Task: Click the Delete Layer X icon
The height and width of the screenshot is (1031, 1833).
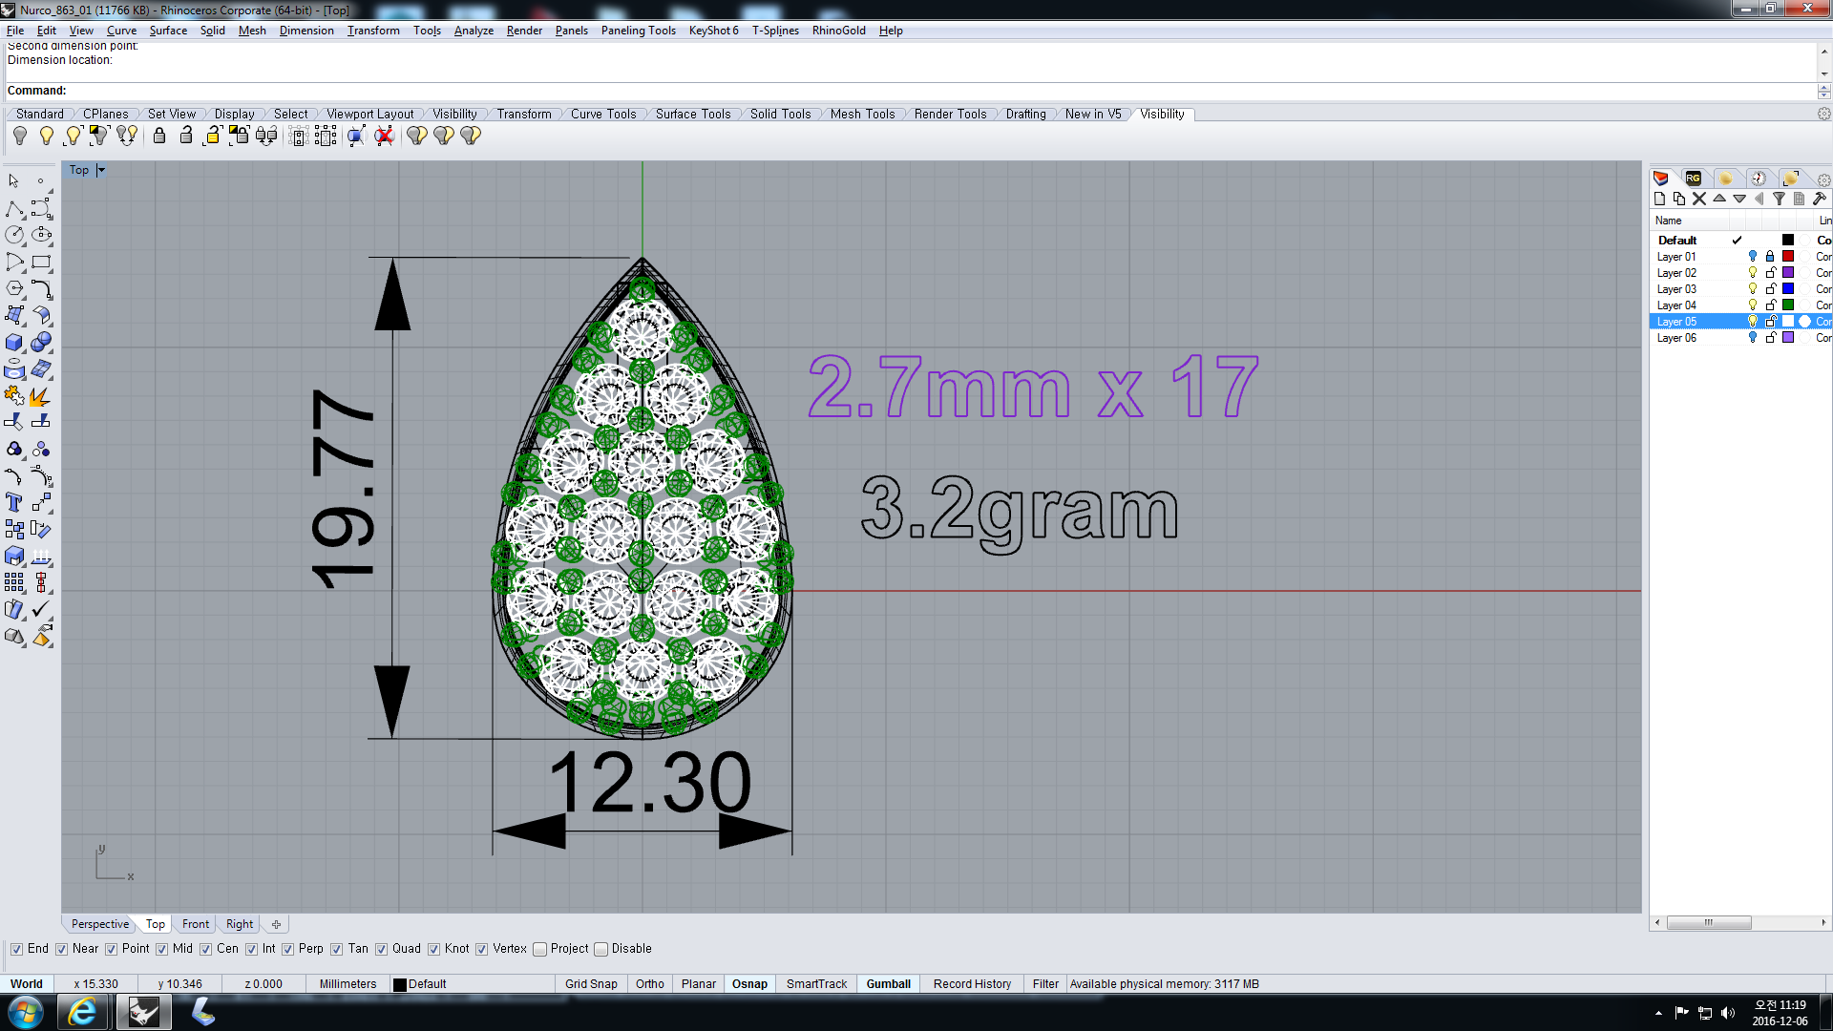Action: click(1699, 199)
